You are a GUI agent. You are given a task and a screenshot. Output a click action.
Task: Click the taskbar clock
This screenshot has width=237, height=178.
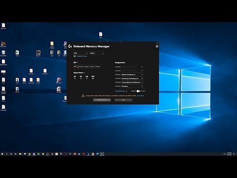[x=229, y=154]
